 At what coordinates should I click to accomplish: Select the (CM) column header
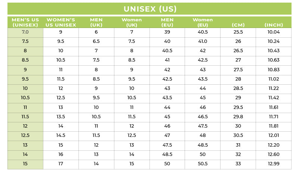click(x=238, y=25)
